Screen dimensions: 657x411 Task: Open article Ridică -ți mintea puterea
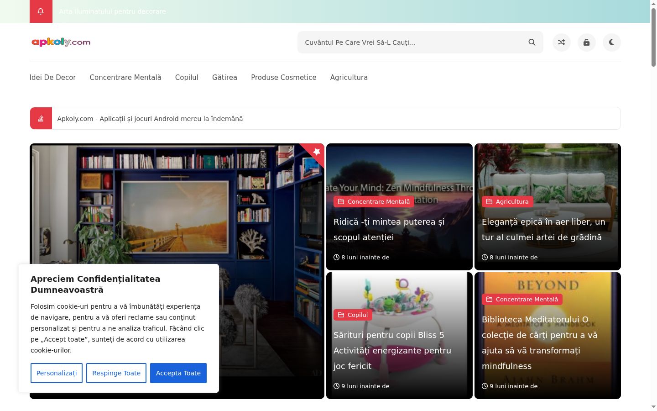389,230
